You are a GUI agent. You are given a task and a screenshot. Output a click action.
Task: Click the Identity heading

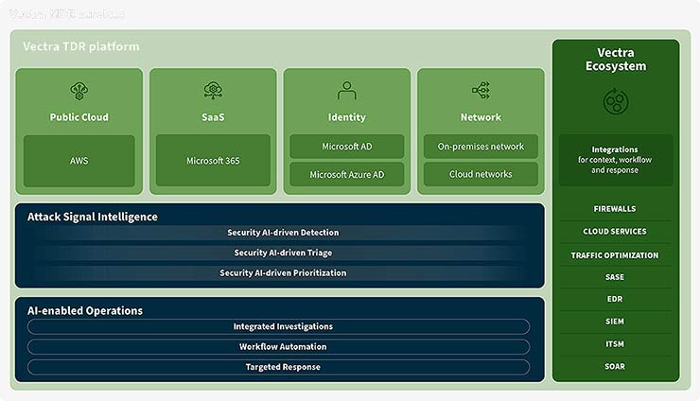(347, 117)
